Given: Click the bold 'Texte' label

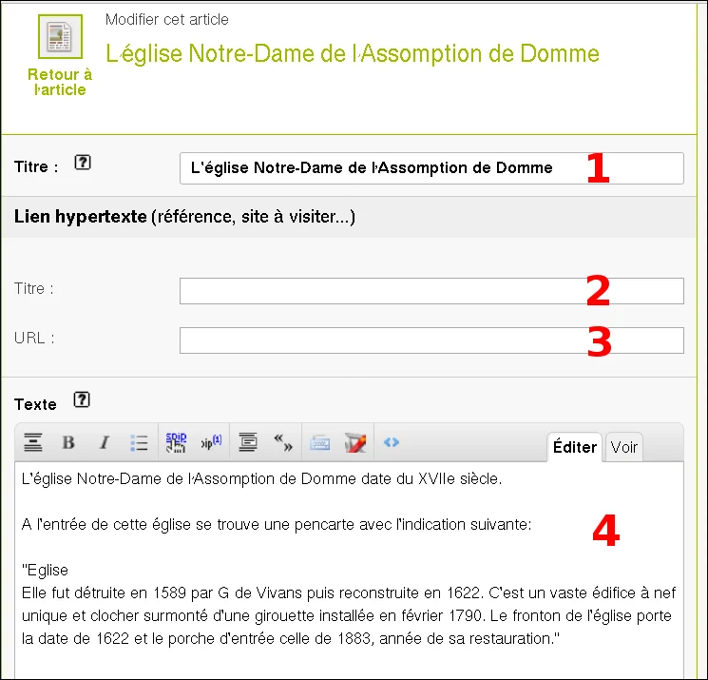Looking at the screenshot, I should click(35, 404).
